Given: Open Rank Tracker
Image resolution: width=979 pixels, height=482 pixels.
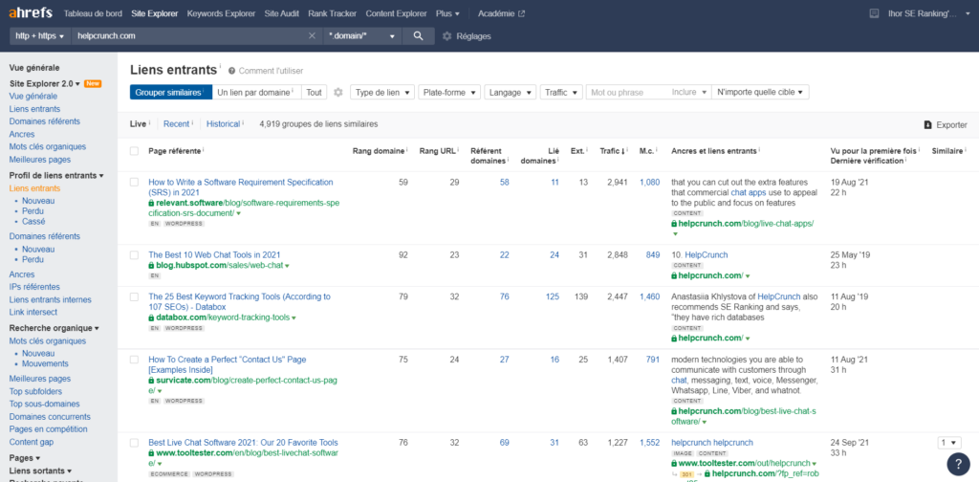Looking at the screenshot, I should point(332,13).
